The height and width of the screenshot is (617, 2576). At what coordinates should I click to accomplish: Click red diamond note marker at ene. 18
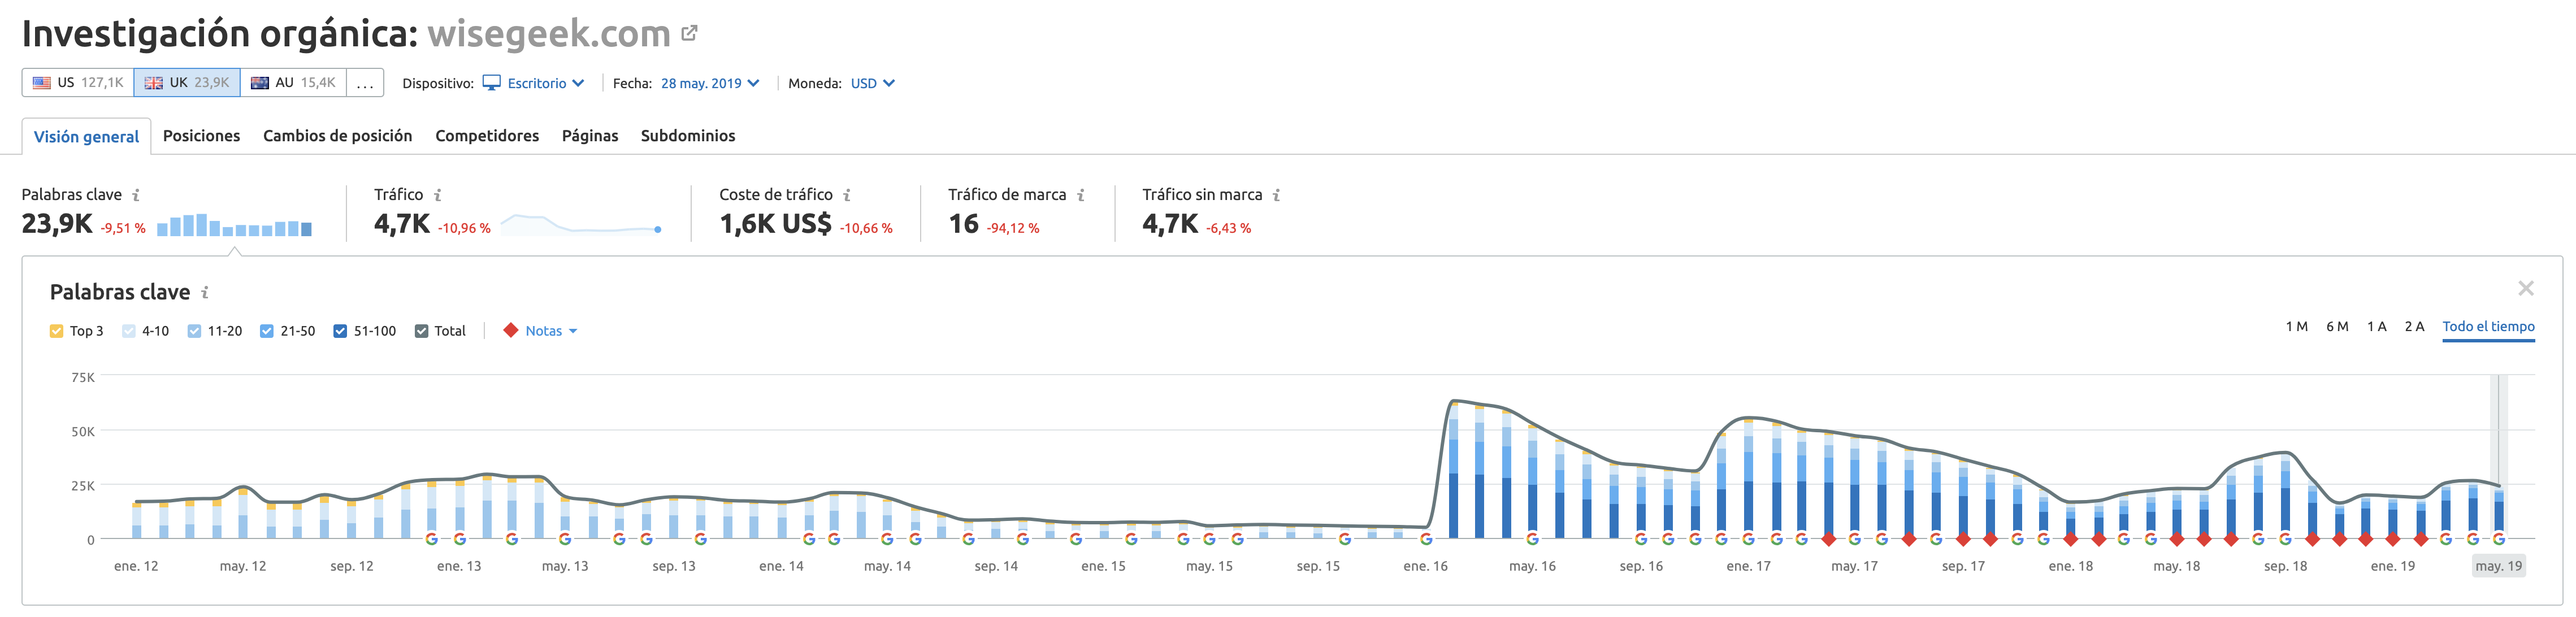click(x=2070, y=540)
